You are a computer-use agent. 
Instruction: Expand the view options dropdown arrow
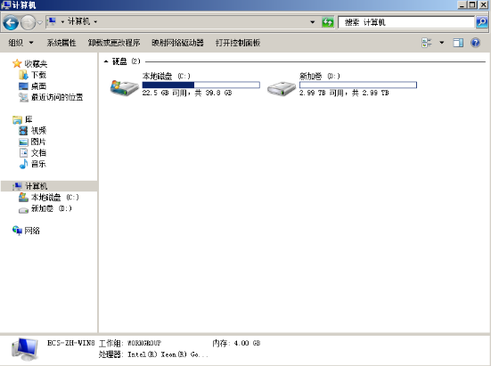click(441, 43)
